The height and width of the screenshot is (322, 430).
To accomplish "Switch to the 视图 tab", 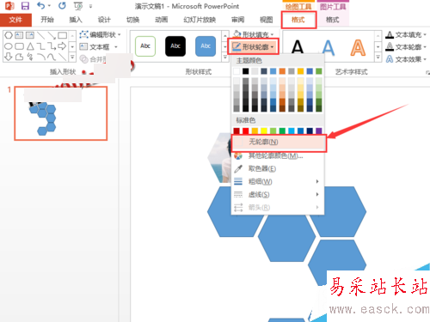I will (266, 20).
